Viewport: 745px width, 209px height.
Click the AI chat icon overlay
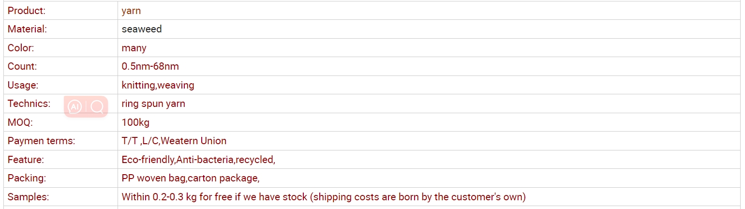point(74,106)
